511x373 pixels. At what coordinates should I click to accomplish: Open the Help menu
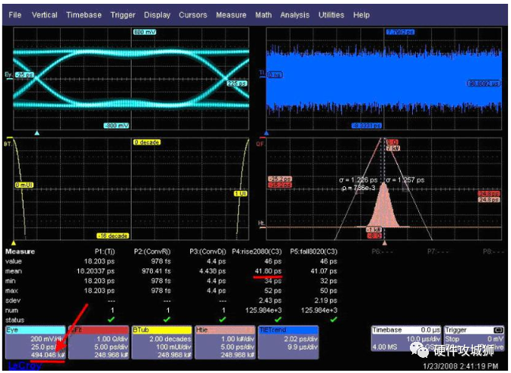pyautogui.click(x=361, y=15)
